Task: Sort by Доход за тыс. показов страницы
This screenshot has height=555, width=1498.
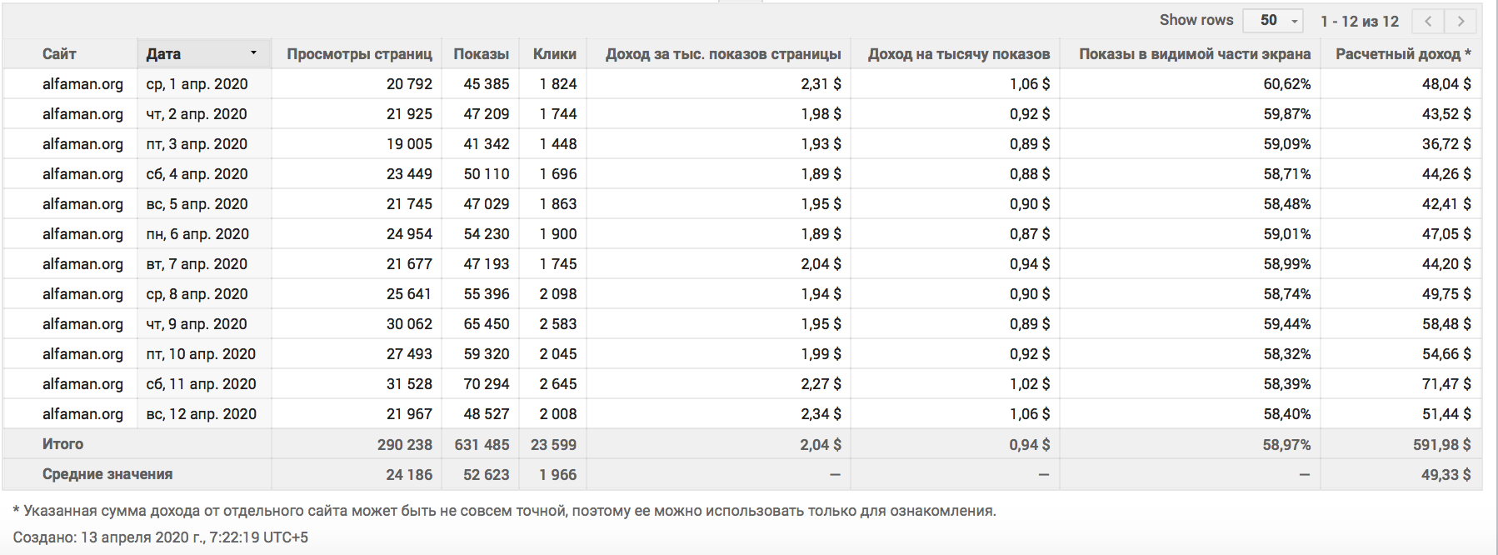Action: click(x=723, y=54)
